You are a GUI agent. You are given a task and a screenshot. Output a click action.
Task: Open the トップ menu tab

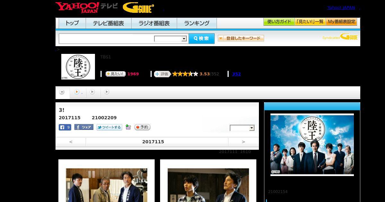[72, 23]
